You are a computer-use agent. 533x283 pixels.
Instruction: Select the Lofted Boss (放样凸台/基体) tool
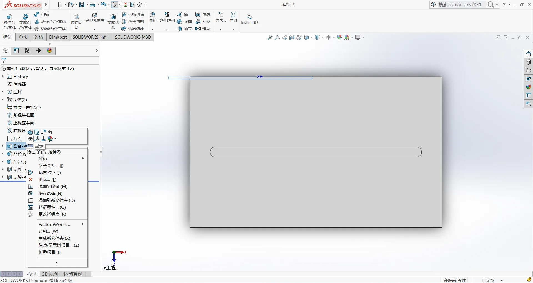[x=50, y=22]
